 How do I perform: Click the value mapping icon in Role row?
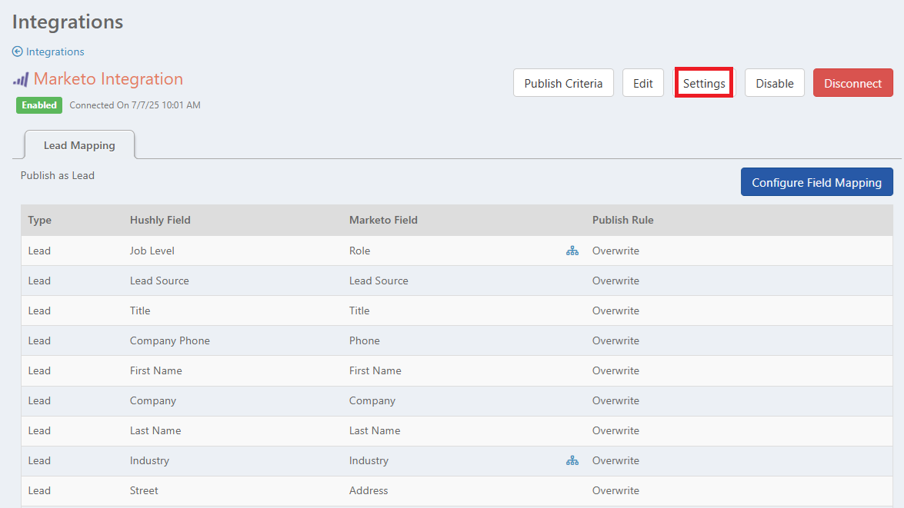[572, 251]
